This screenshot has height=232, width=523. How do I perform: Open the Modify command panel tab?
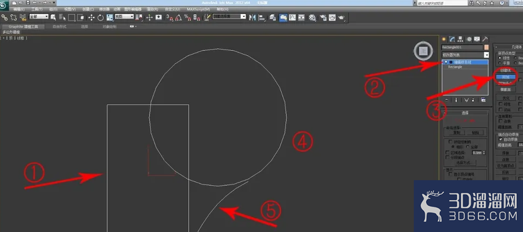[x=452, y=39]
